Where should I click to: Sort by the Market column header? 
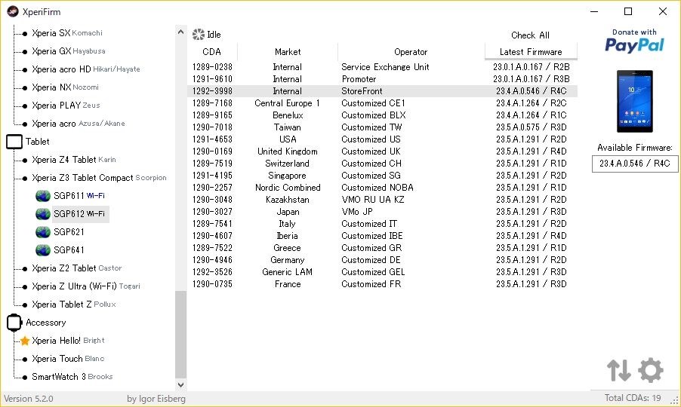click(288, 51)
